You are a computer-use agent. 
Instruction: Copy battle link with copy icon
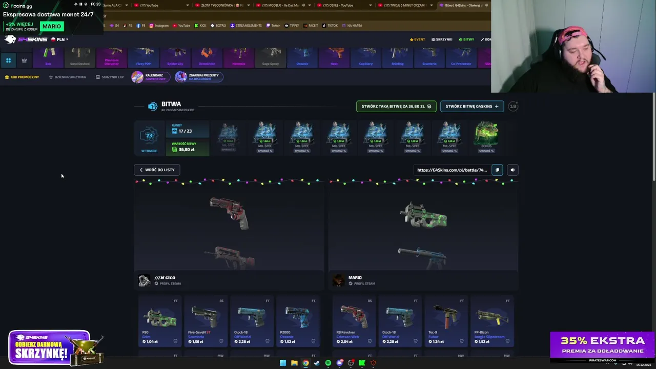click(x=497, y=170)
